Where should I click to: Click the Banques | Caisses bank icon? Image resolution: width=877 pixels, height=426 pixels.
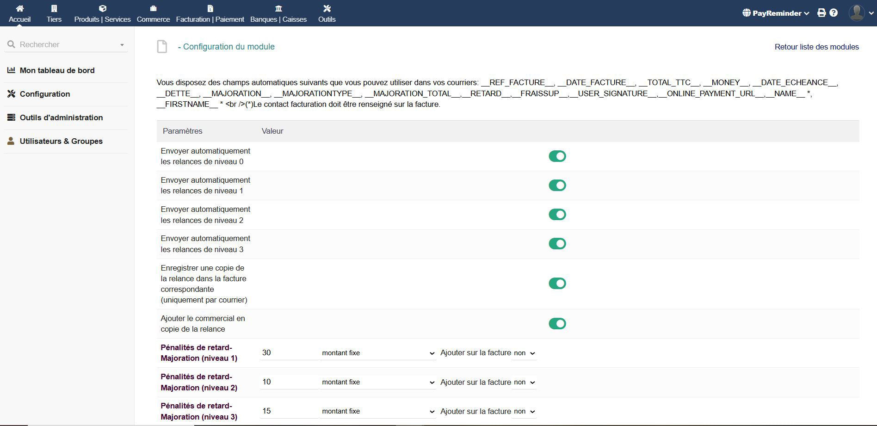tap(278, 8)
